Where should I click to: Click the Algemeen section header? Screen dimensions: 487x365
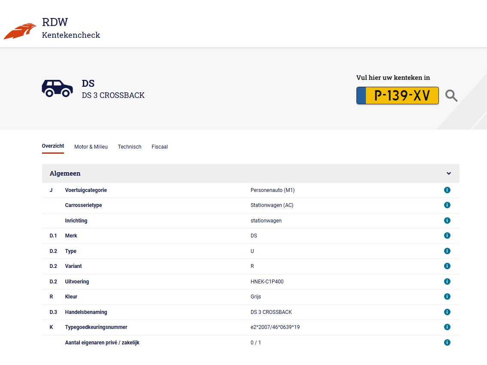(x=251, y=173)
